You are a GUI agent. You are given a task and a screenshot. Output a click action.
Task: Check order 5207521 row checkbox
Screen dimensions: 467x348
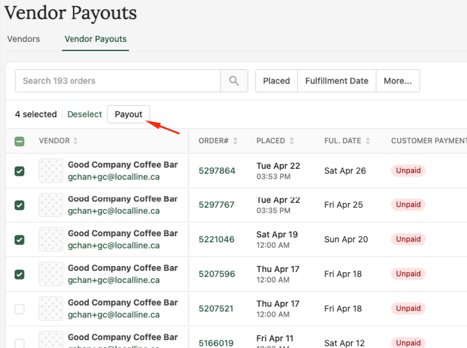point(20,309)
